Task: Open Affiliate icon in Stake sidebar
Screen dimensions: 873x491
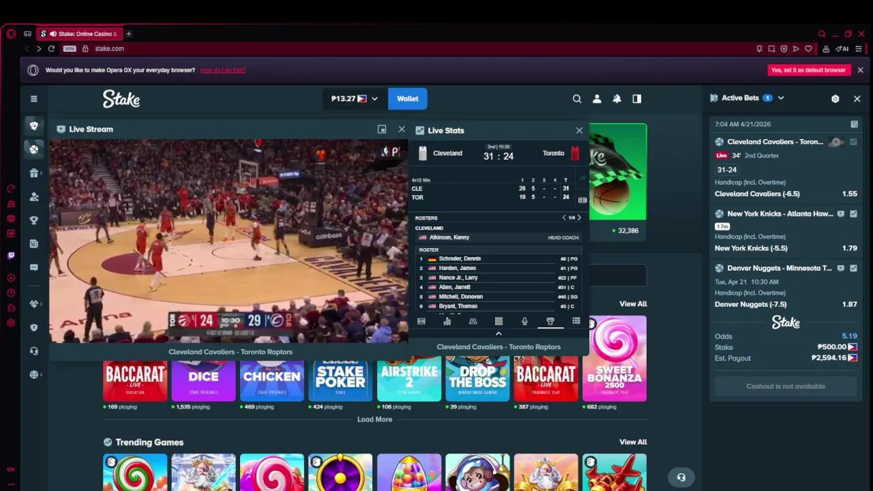Action: click(x=33, y=197)
